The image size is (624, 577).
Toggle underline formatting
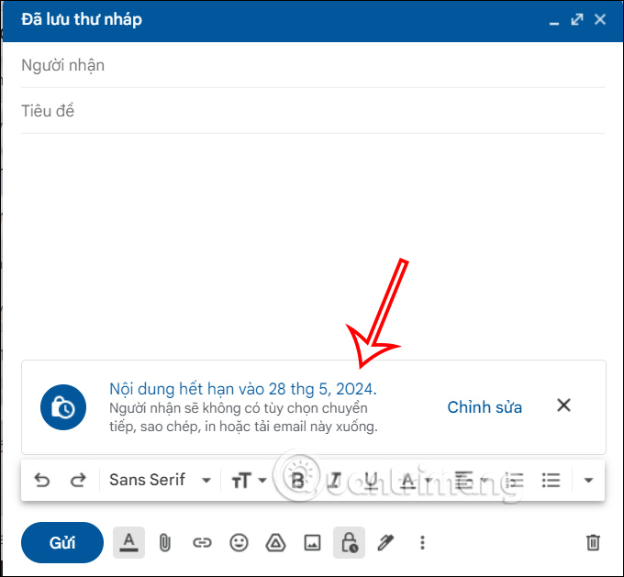coord(372,481)
